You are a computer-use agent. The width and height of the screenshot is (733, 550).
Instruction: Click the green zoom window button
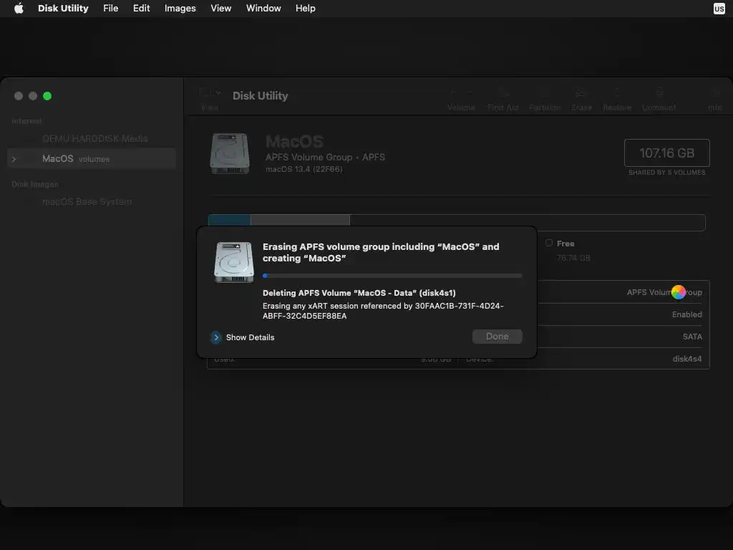coord(47,96)
